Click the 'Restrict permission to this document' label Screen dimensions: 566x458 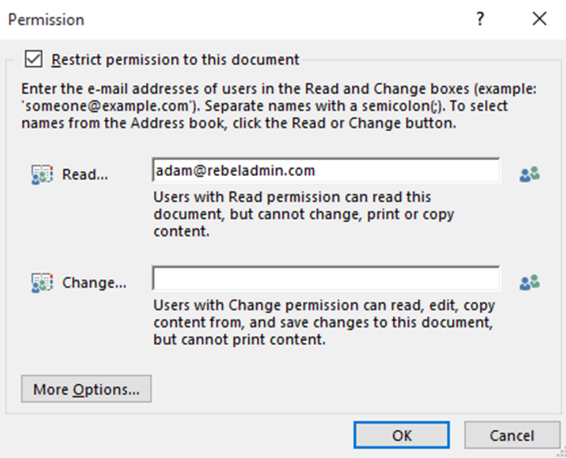(x=175, y=59)
